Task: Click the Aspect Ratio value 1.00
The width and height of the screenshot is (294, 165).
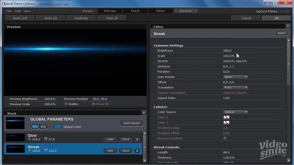Action: 226,98
